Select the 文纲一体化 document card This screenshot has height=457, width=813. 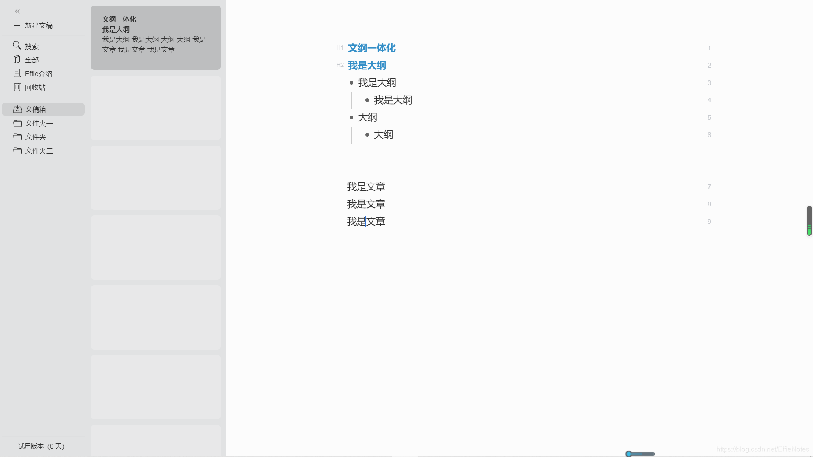(155, 38)
